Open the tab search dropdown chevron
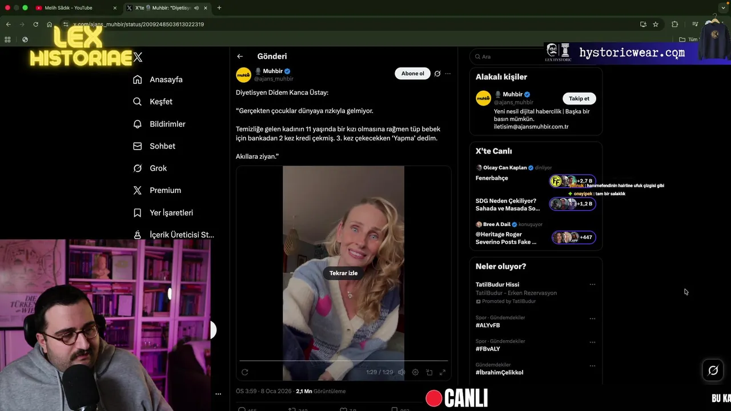Viewport: 731px width, 411px height. [723, 8]
